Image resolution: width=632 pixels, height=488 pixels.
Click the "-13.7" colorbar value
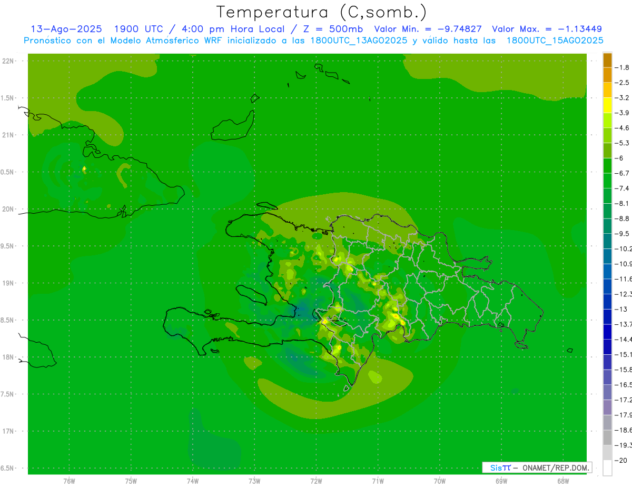[624, 324]
